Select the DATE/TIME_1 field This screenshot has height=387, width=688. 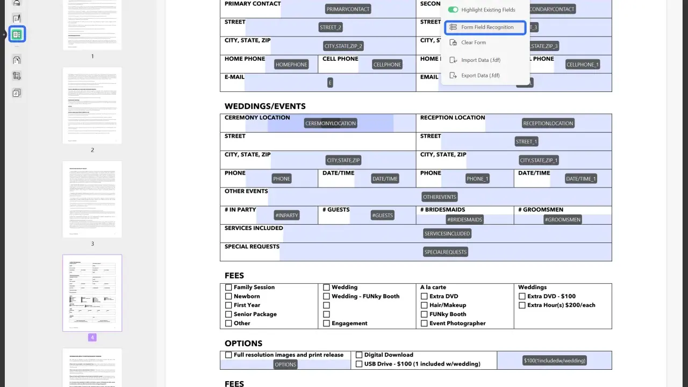coord(581,178)
